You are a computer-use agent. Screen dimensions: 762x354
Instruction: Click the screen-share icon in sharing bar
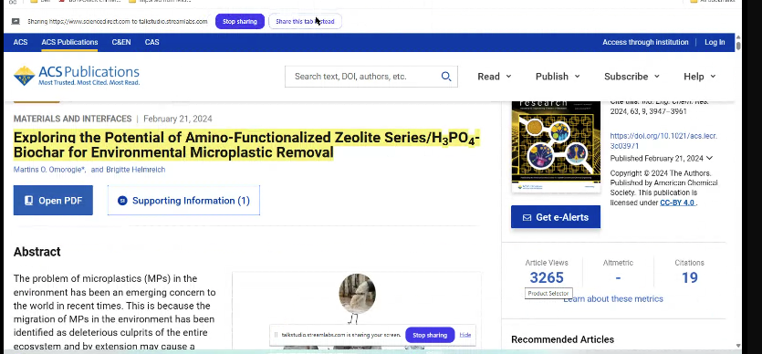pyautogui.click(x=16, y=21)
